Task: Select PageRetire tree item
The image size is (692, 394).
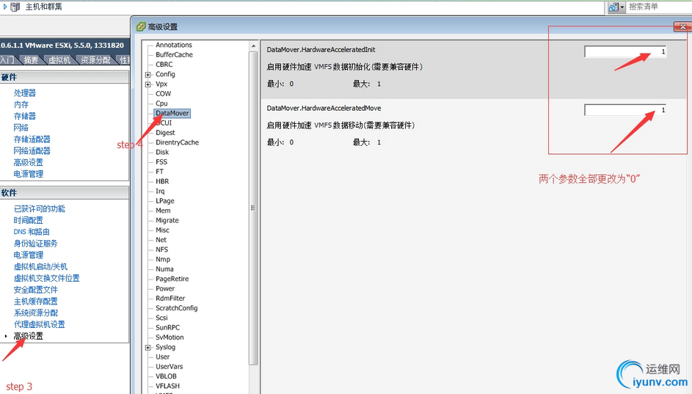Action: (172, 279)
